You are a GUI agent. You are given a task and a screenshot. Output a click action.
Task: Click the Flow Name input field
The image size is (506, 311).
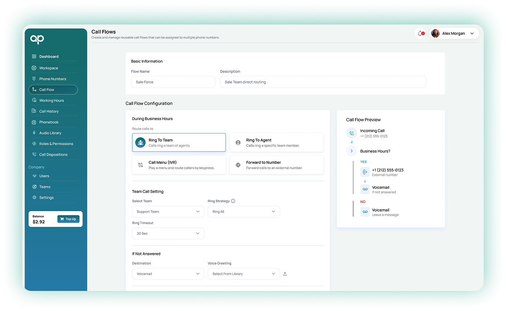(x=173, y=82)
